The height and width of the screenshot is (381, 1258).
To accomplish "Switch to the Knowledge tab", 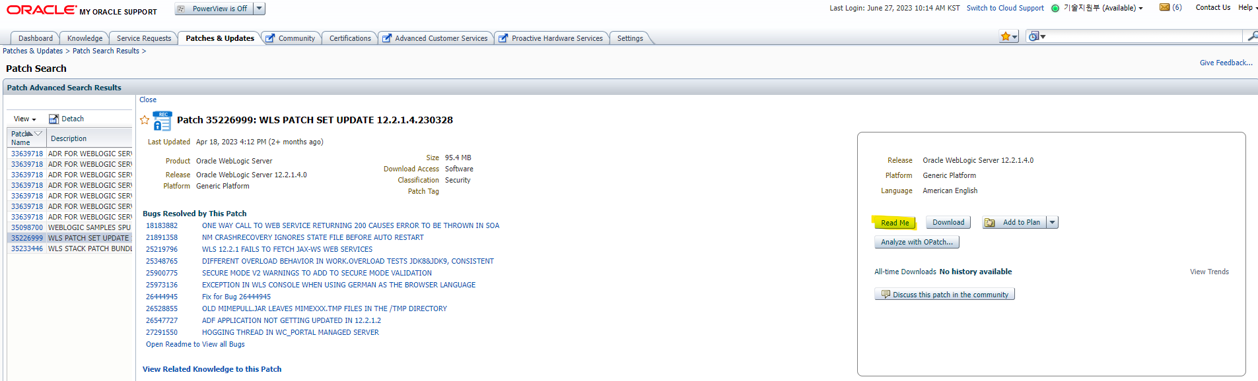I will [x=85, y=38].
